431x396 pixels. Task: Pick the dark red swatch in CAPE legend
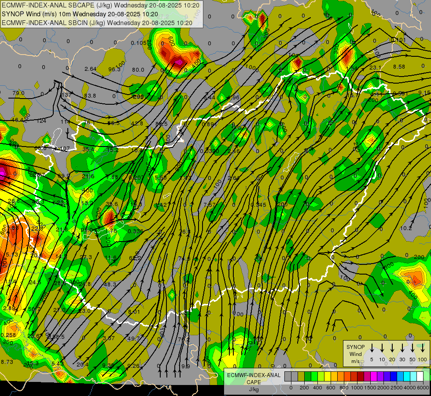pos(361,377)
